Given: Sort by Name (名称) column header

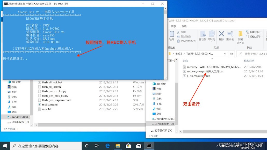Looking at the screenshot, I should click(x=185, y=61).
